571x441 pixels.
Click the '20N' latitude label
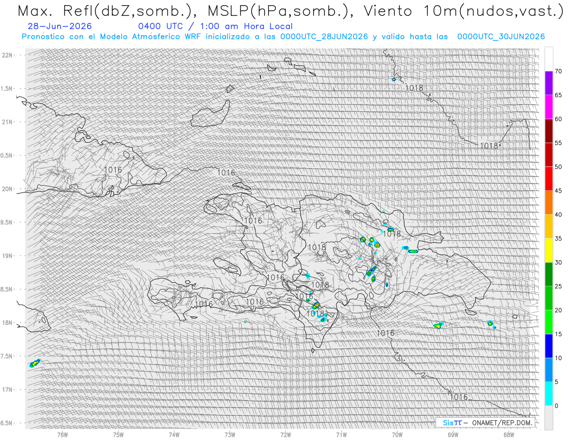point(7,189)
